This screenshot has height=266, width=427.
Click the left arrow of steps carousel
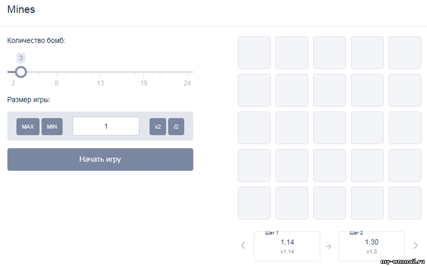coord(243,246)
